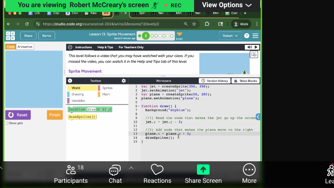Open Zoom Reactions
334x188 pixels.
(157, 174)
